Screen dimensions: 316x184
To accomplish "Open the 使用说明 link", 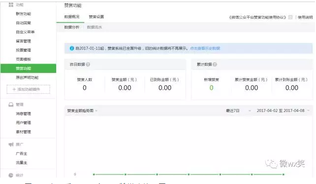I will [305, 17].
